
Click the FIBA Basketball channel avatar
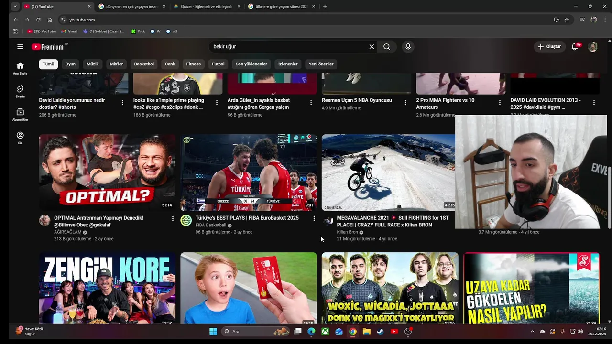point(186,220)
